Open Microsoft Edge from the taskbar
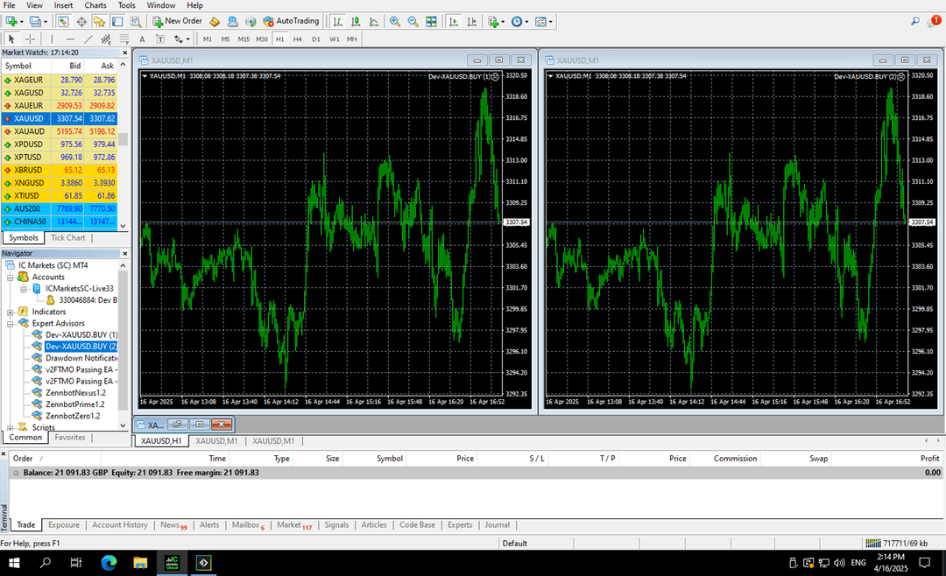 pyautogui.click(x=109, y=562)
